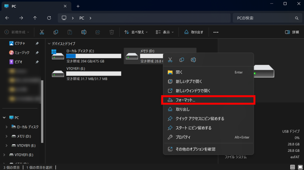Close the PC tab

click(65, 6)
